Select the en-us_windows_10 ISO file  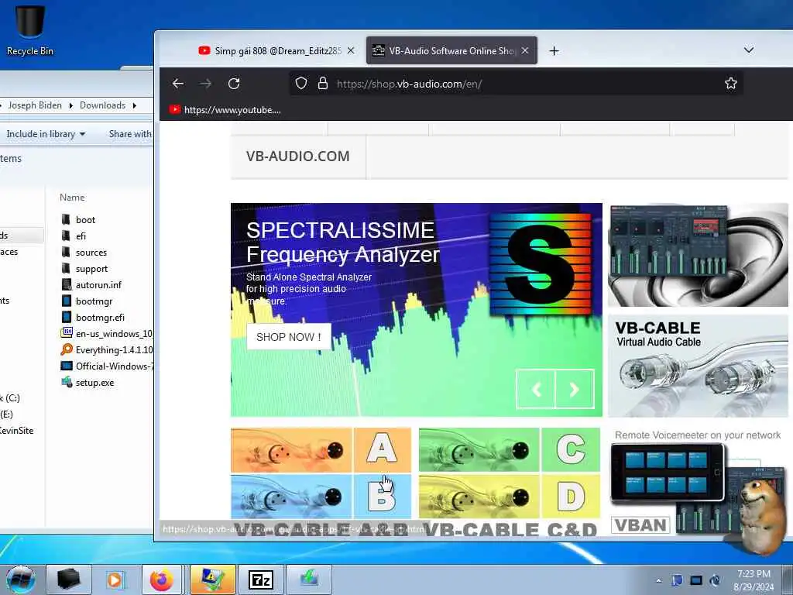106,333
